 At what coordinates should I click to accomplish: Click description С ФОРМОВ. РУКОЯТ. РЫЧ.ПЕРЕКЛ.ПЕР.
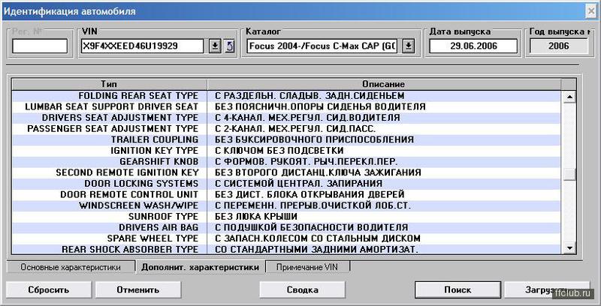click(307, 161)
